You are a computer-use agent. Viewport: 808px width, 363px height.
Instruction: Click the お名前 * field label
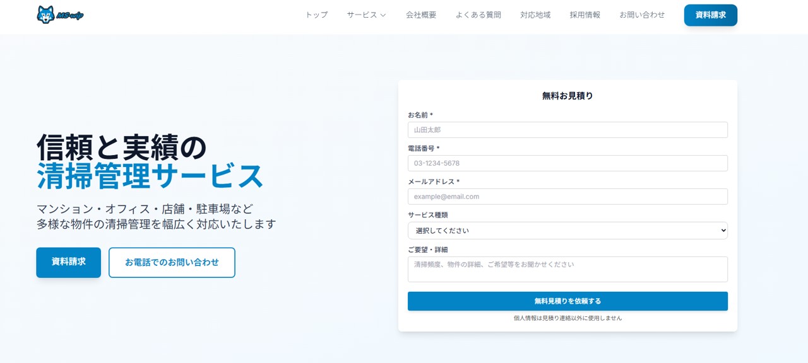tap(420, 115)
